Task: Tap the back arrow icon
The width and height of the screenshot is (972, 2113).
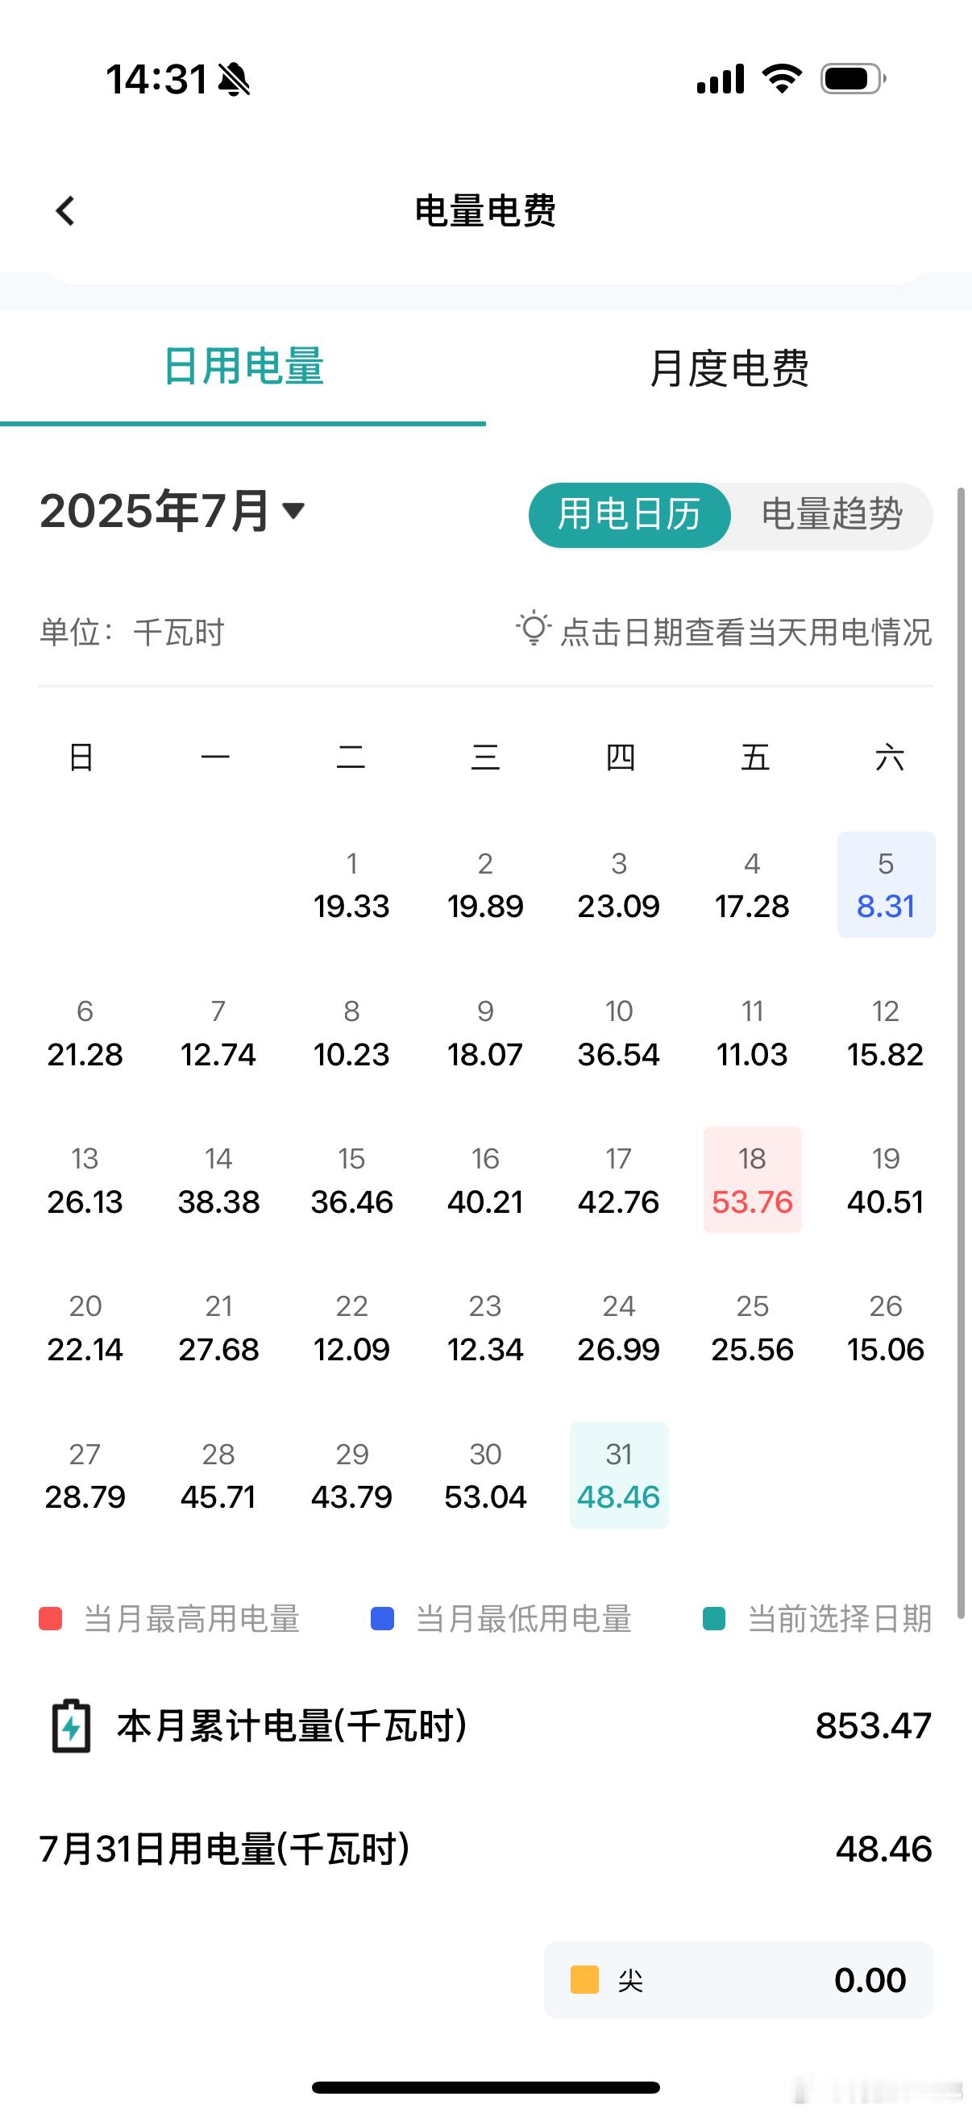Action: coord(65,211)
